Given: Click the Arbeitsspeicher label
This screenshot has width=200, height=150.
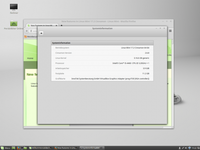Looking at the screenshot, I should [62, 68].
